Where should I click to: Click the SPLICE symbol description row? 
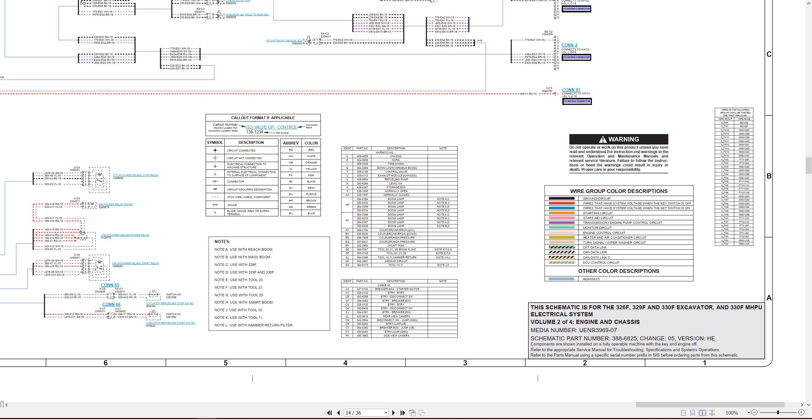242,205
